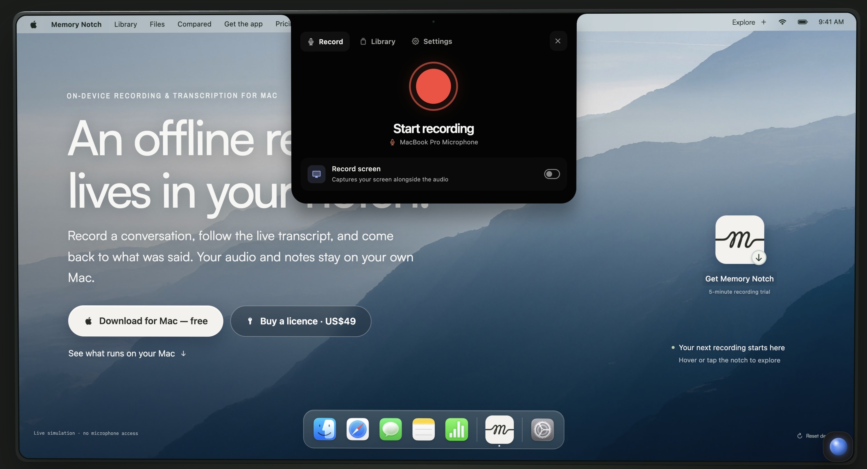The height and width of the screenshot is (469, 867).
Task: Click the Get Memory Notch label
Action: [x=739, y=279]
